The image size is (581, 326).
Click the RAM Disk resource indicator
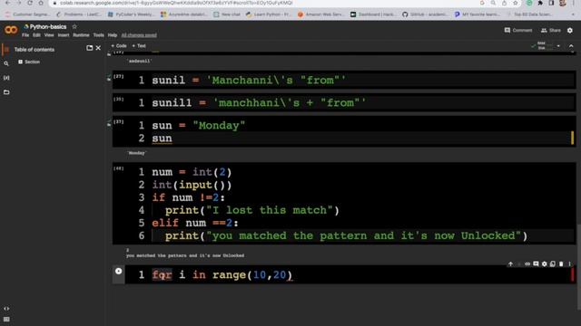click(x=542, y=46)
